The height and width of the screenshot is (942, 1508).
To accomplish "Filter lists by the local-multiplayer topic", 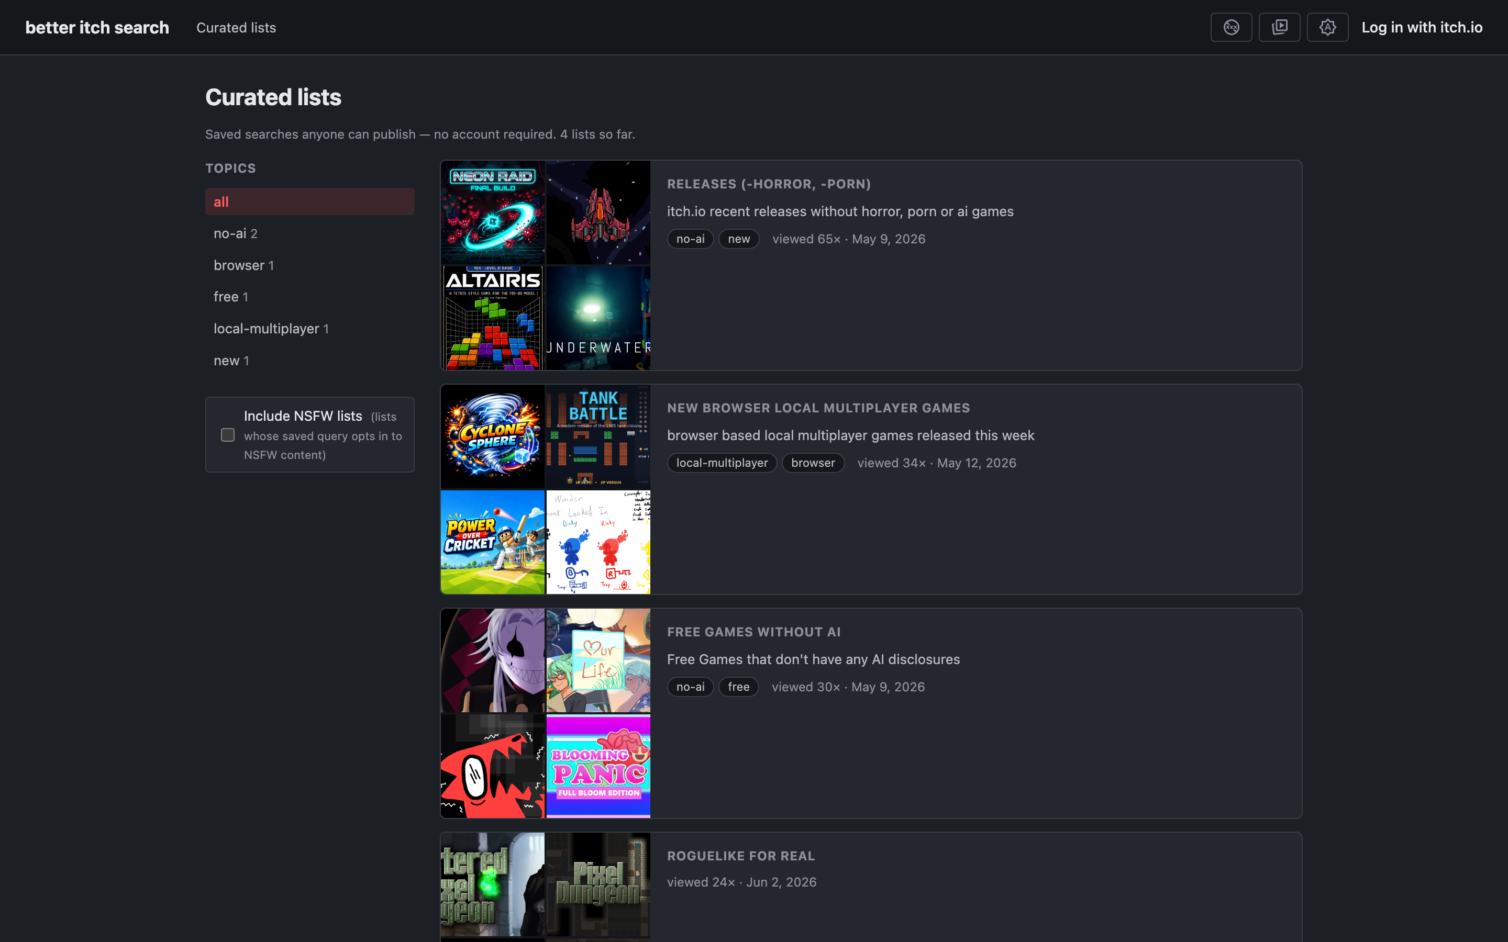I will tap(309, 328).
